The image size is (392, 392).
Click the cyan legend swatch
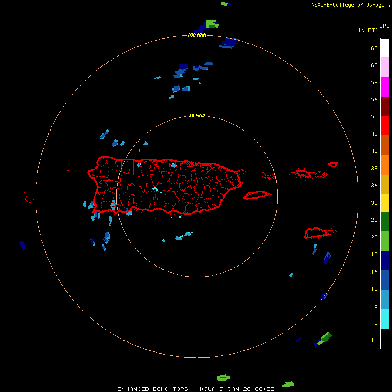(x=385, y=319)
